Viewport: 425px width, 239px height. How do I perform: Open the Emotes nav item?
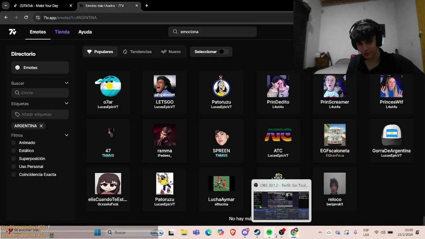(x=38, y=32)
